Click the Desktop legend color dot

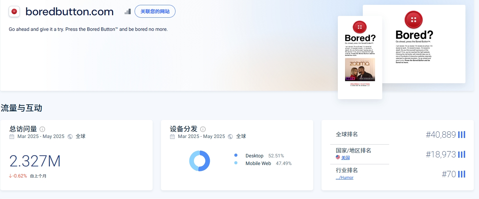click(x=236, y=156)
